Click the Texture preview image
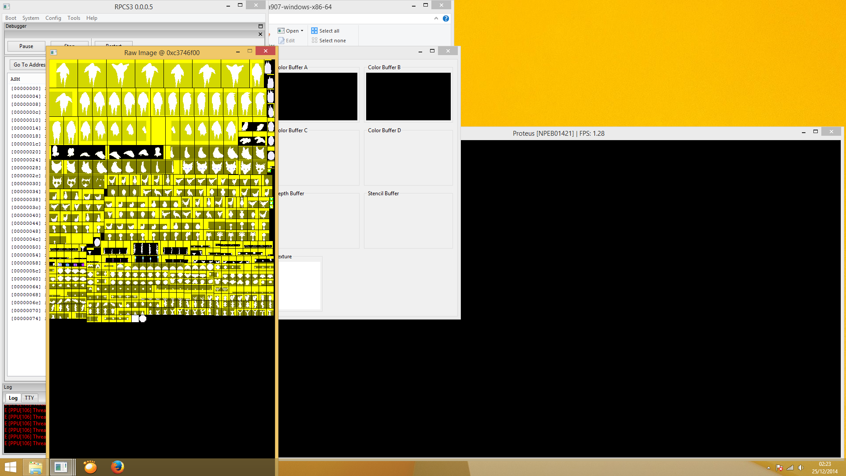The height and width of the screenshot is (476, 846). [300, 286]
